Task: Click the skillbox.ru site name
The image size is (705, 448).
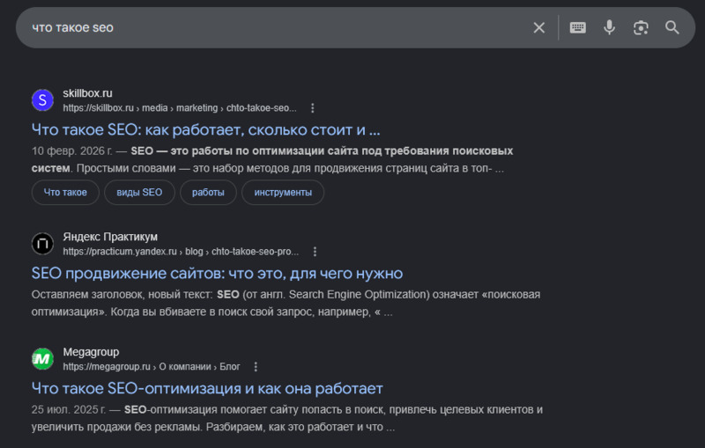Action: pos(87,93)
